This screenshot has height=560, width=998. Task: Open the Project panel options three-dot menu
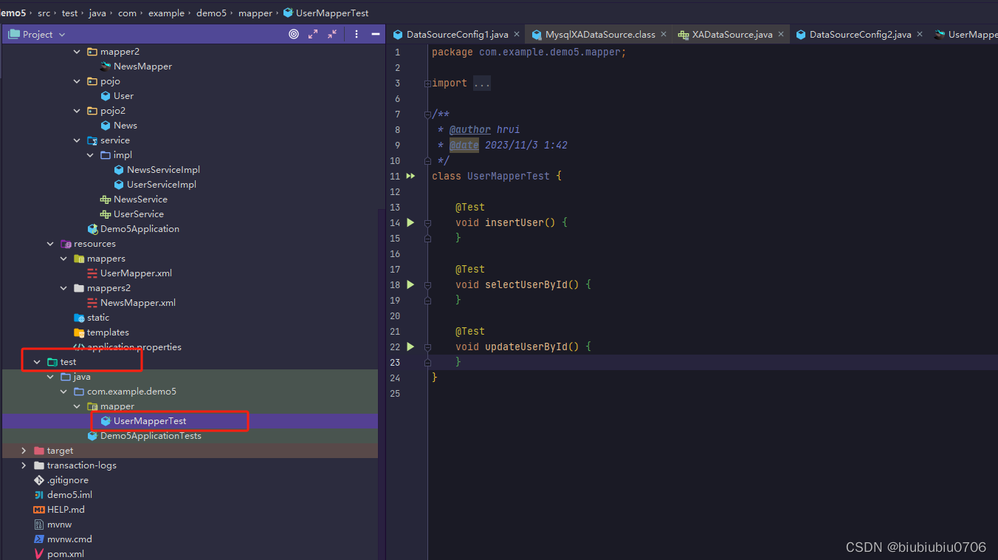point(357,34)
